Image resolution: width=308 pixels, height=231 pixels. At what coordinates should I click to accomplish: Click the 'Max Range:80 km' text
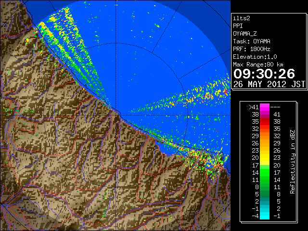coord(258,64)
